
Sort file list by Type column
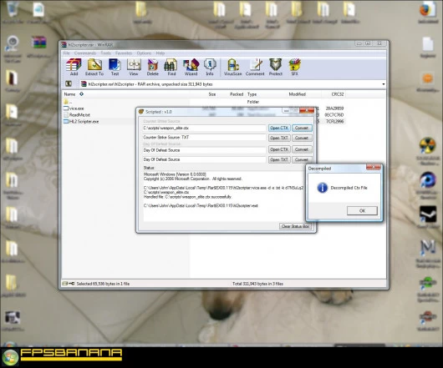252,94
